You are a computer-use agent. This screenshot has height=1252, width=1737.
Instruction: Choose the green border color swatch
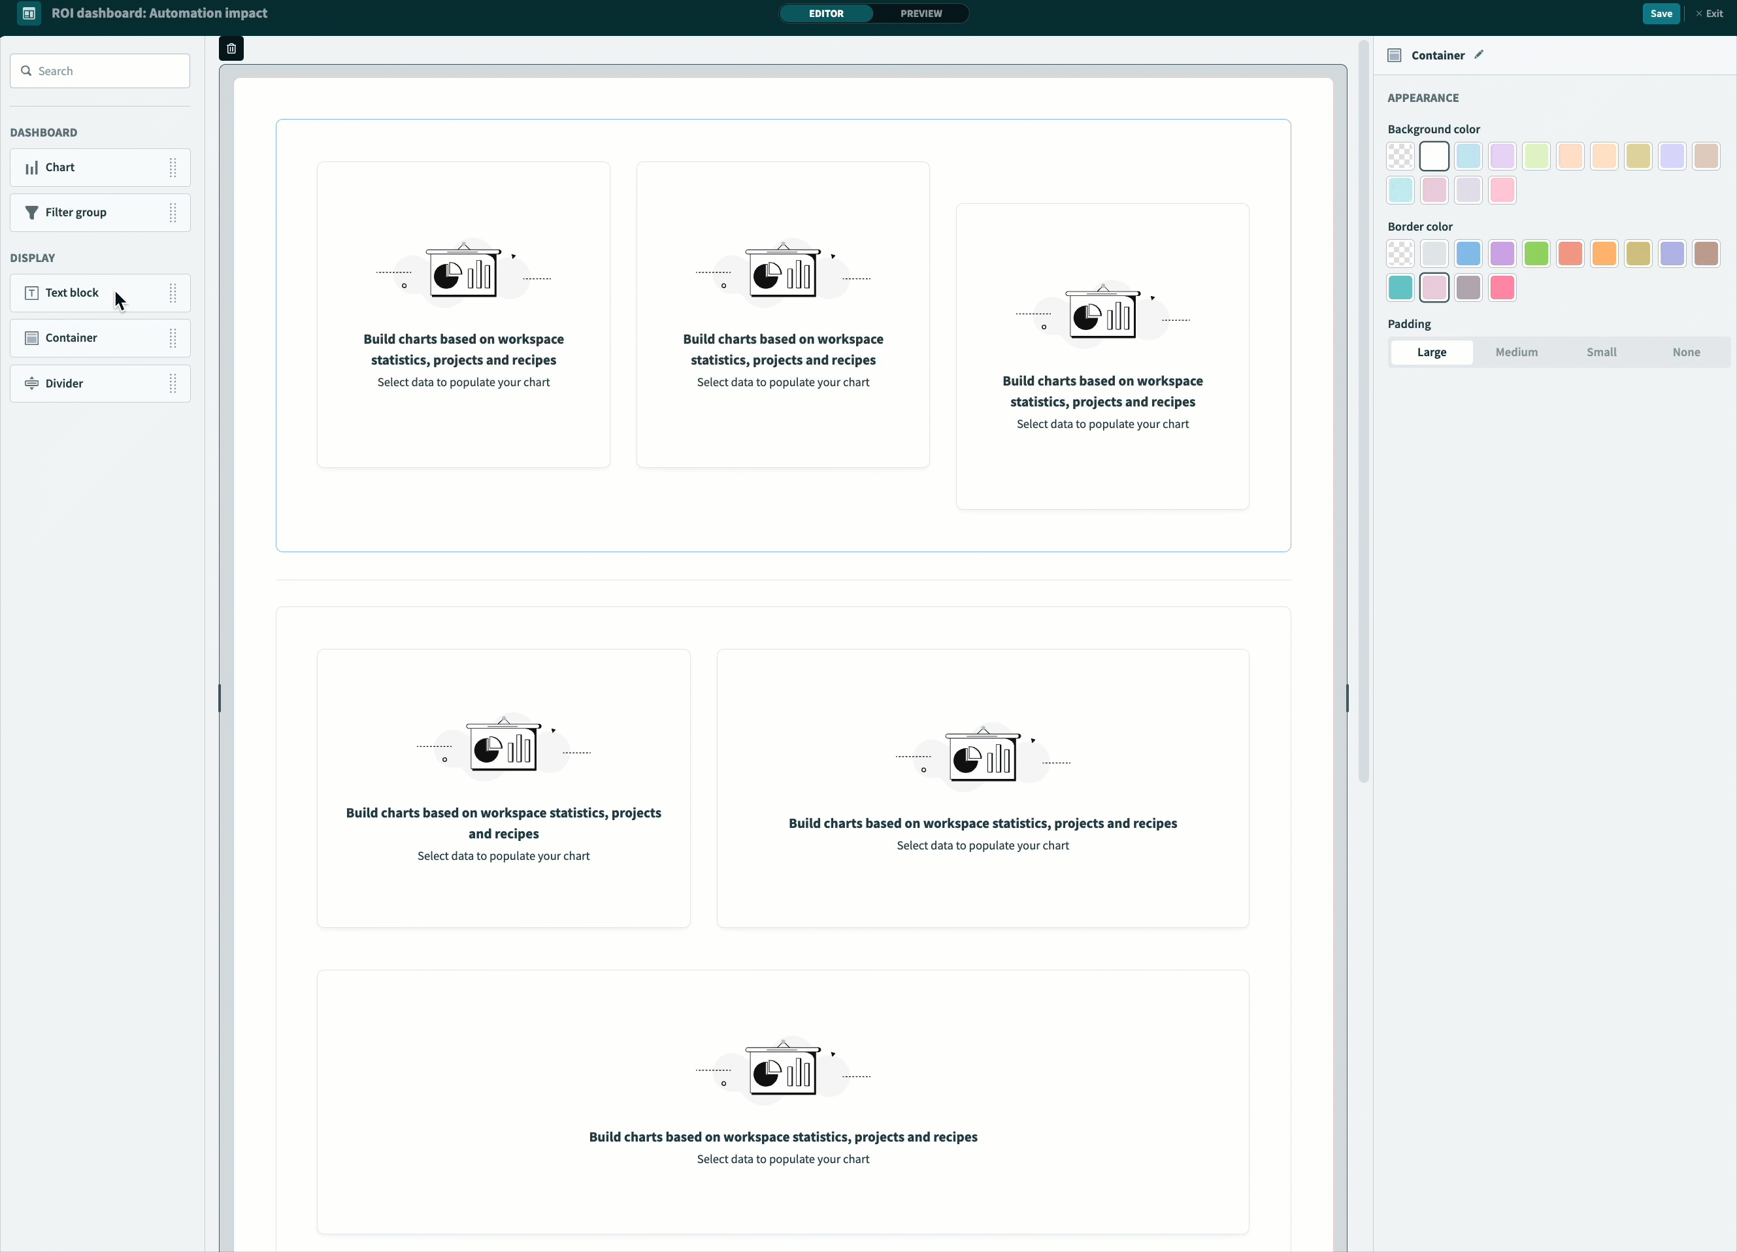click(x=1536, y=254)
